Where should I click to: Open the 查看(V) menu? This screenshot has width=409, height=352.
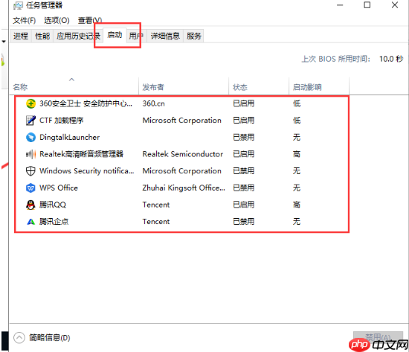pyautogui.click(x=90, y=20)
